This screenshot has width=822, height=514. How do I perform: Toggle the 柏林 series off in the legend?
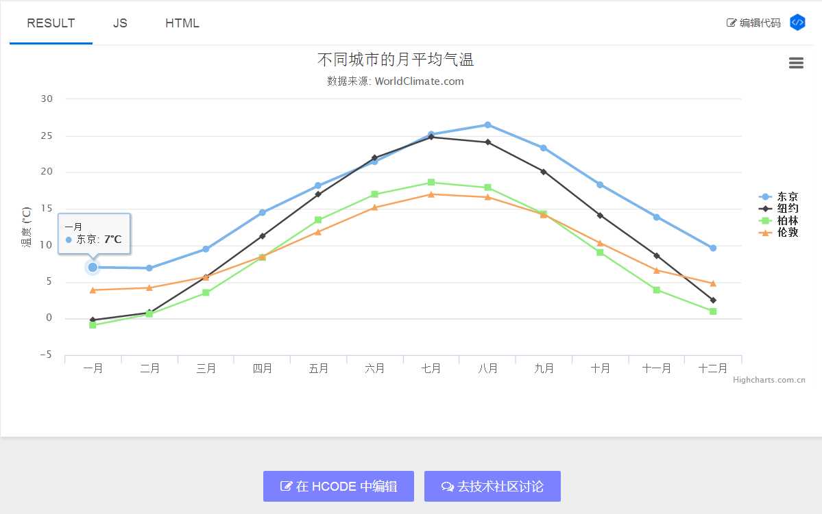787,220
